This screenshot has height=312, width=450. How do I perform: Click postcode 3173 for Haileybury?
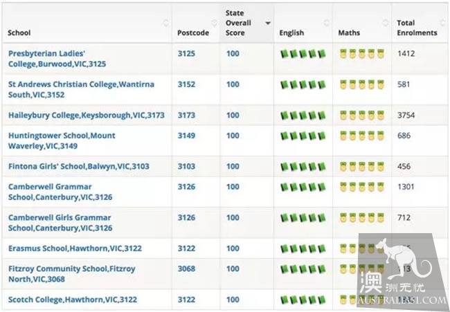(186, 116)
